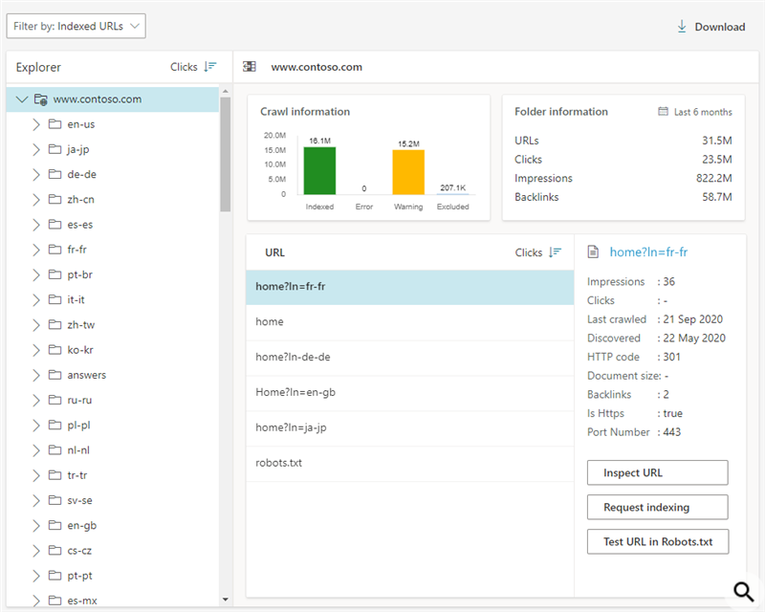
Task: Click the pl-pl folder icon
Action: tap(55, 425)
